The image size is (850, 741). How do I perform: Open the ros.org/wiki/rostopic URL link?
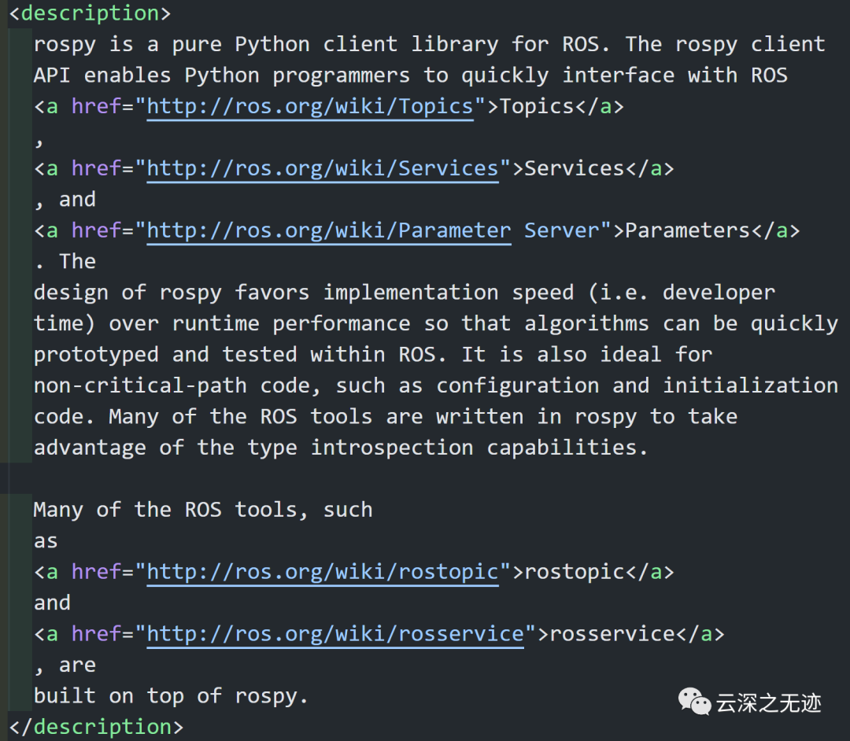(x=323, y=572)
